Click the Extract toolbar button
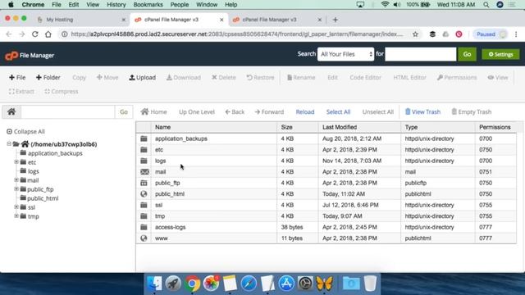 coord(21,91)
